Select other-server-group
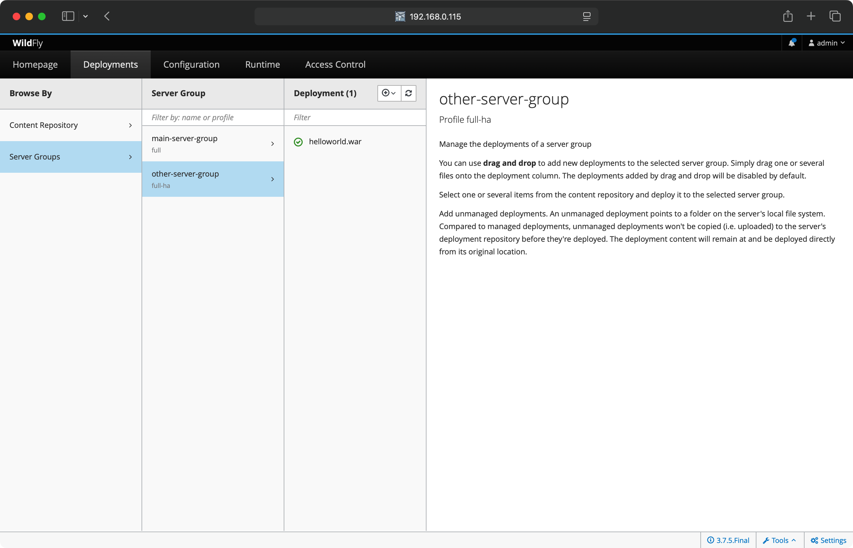Image resolution: width=853 pixels, height=548 pixels. tap(213, 179)
